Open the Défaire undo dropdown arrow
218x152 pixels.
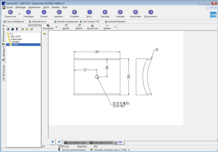(x=115, y=27)
